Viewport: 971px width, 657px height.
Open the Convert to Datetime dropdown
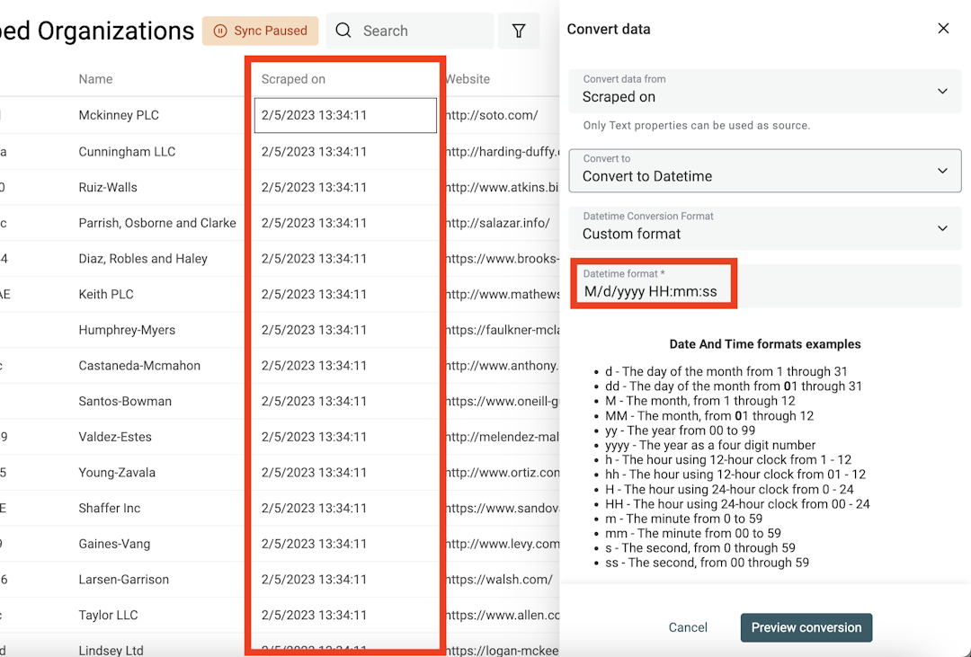764,171
